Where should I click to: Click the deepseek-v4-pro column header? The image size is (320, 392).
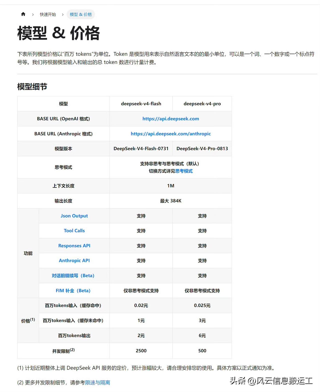click(x=202, y=104)
